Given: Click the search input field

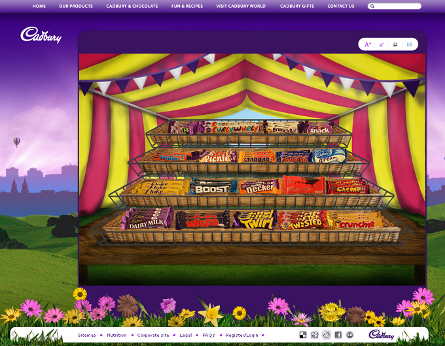Looking at the screenshot, I should coord(395,6).
